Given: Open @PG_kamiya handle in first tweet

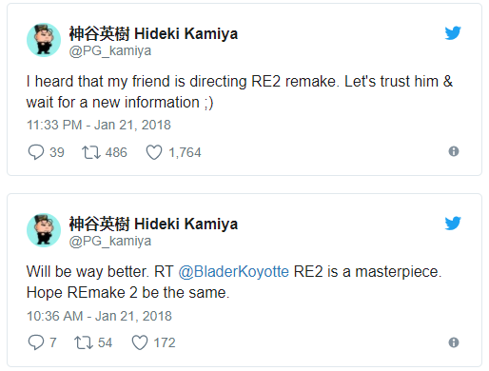Looking at the screenshot, I should (x=110, y=50).
